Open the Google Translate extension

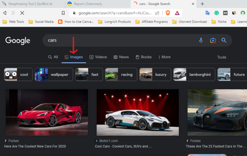click(207, 13)
